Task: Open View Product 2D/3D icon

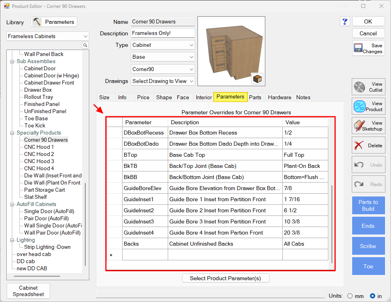Action: point(360,106)
